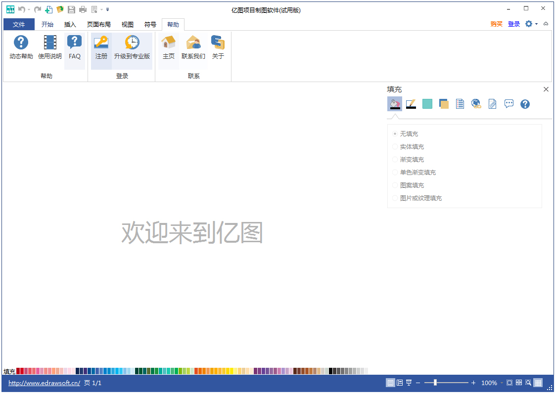Screen dimensions: 555x393
Task: Open the hyperlink globe panel icon
Action: 476,104
